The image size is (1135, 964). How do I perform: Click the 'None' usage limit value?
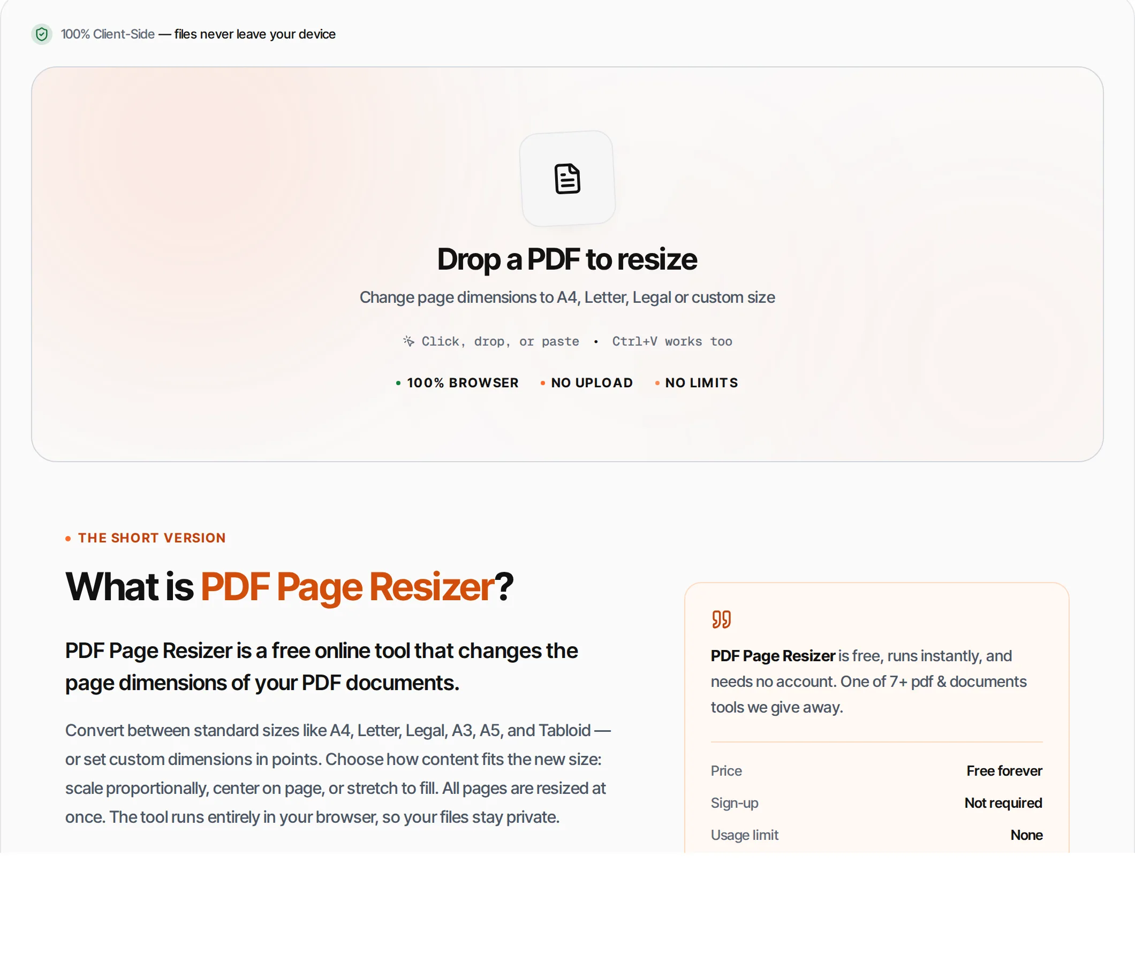point(1027,836)
